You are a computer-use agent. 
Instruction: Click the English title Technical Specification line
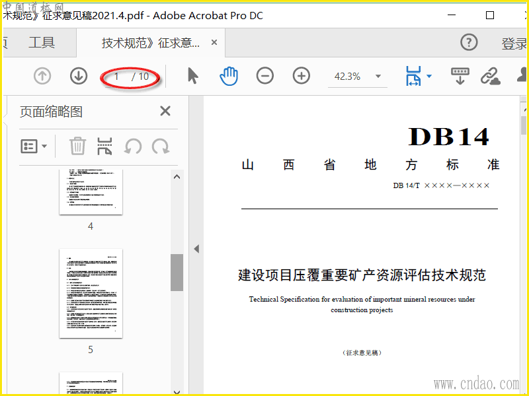tap(362, 299)
